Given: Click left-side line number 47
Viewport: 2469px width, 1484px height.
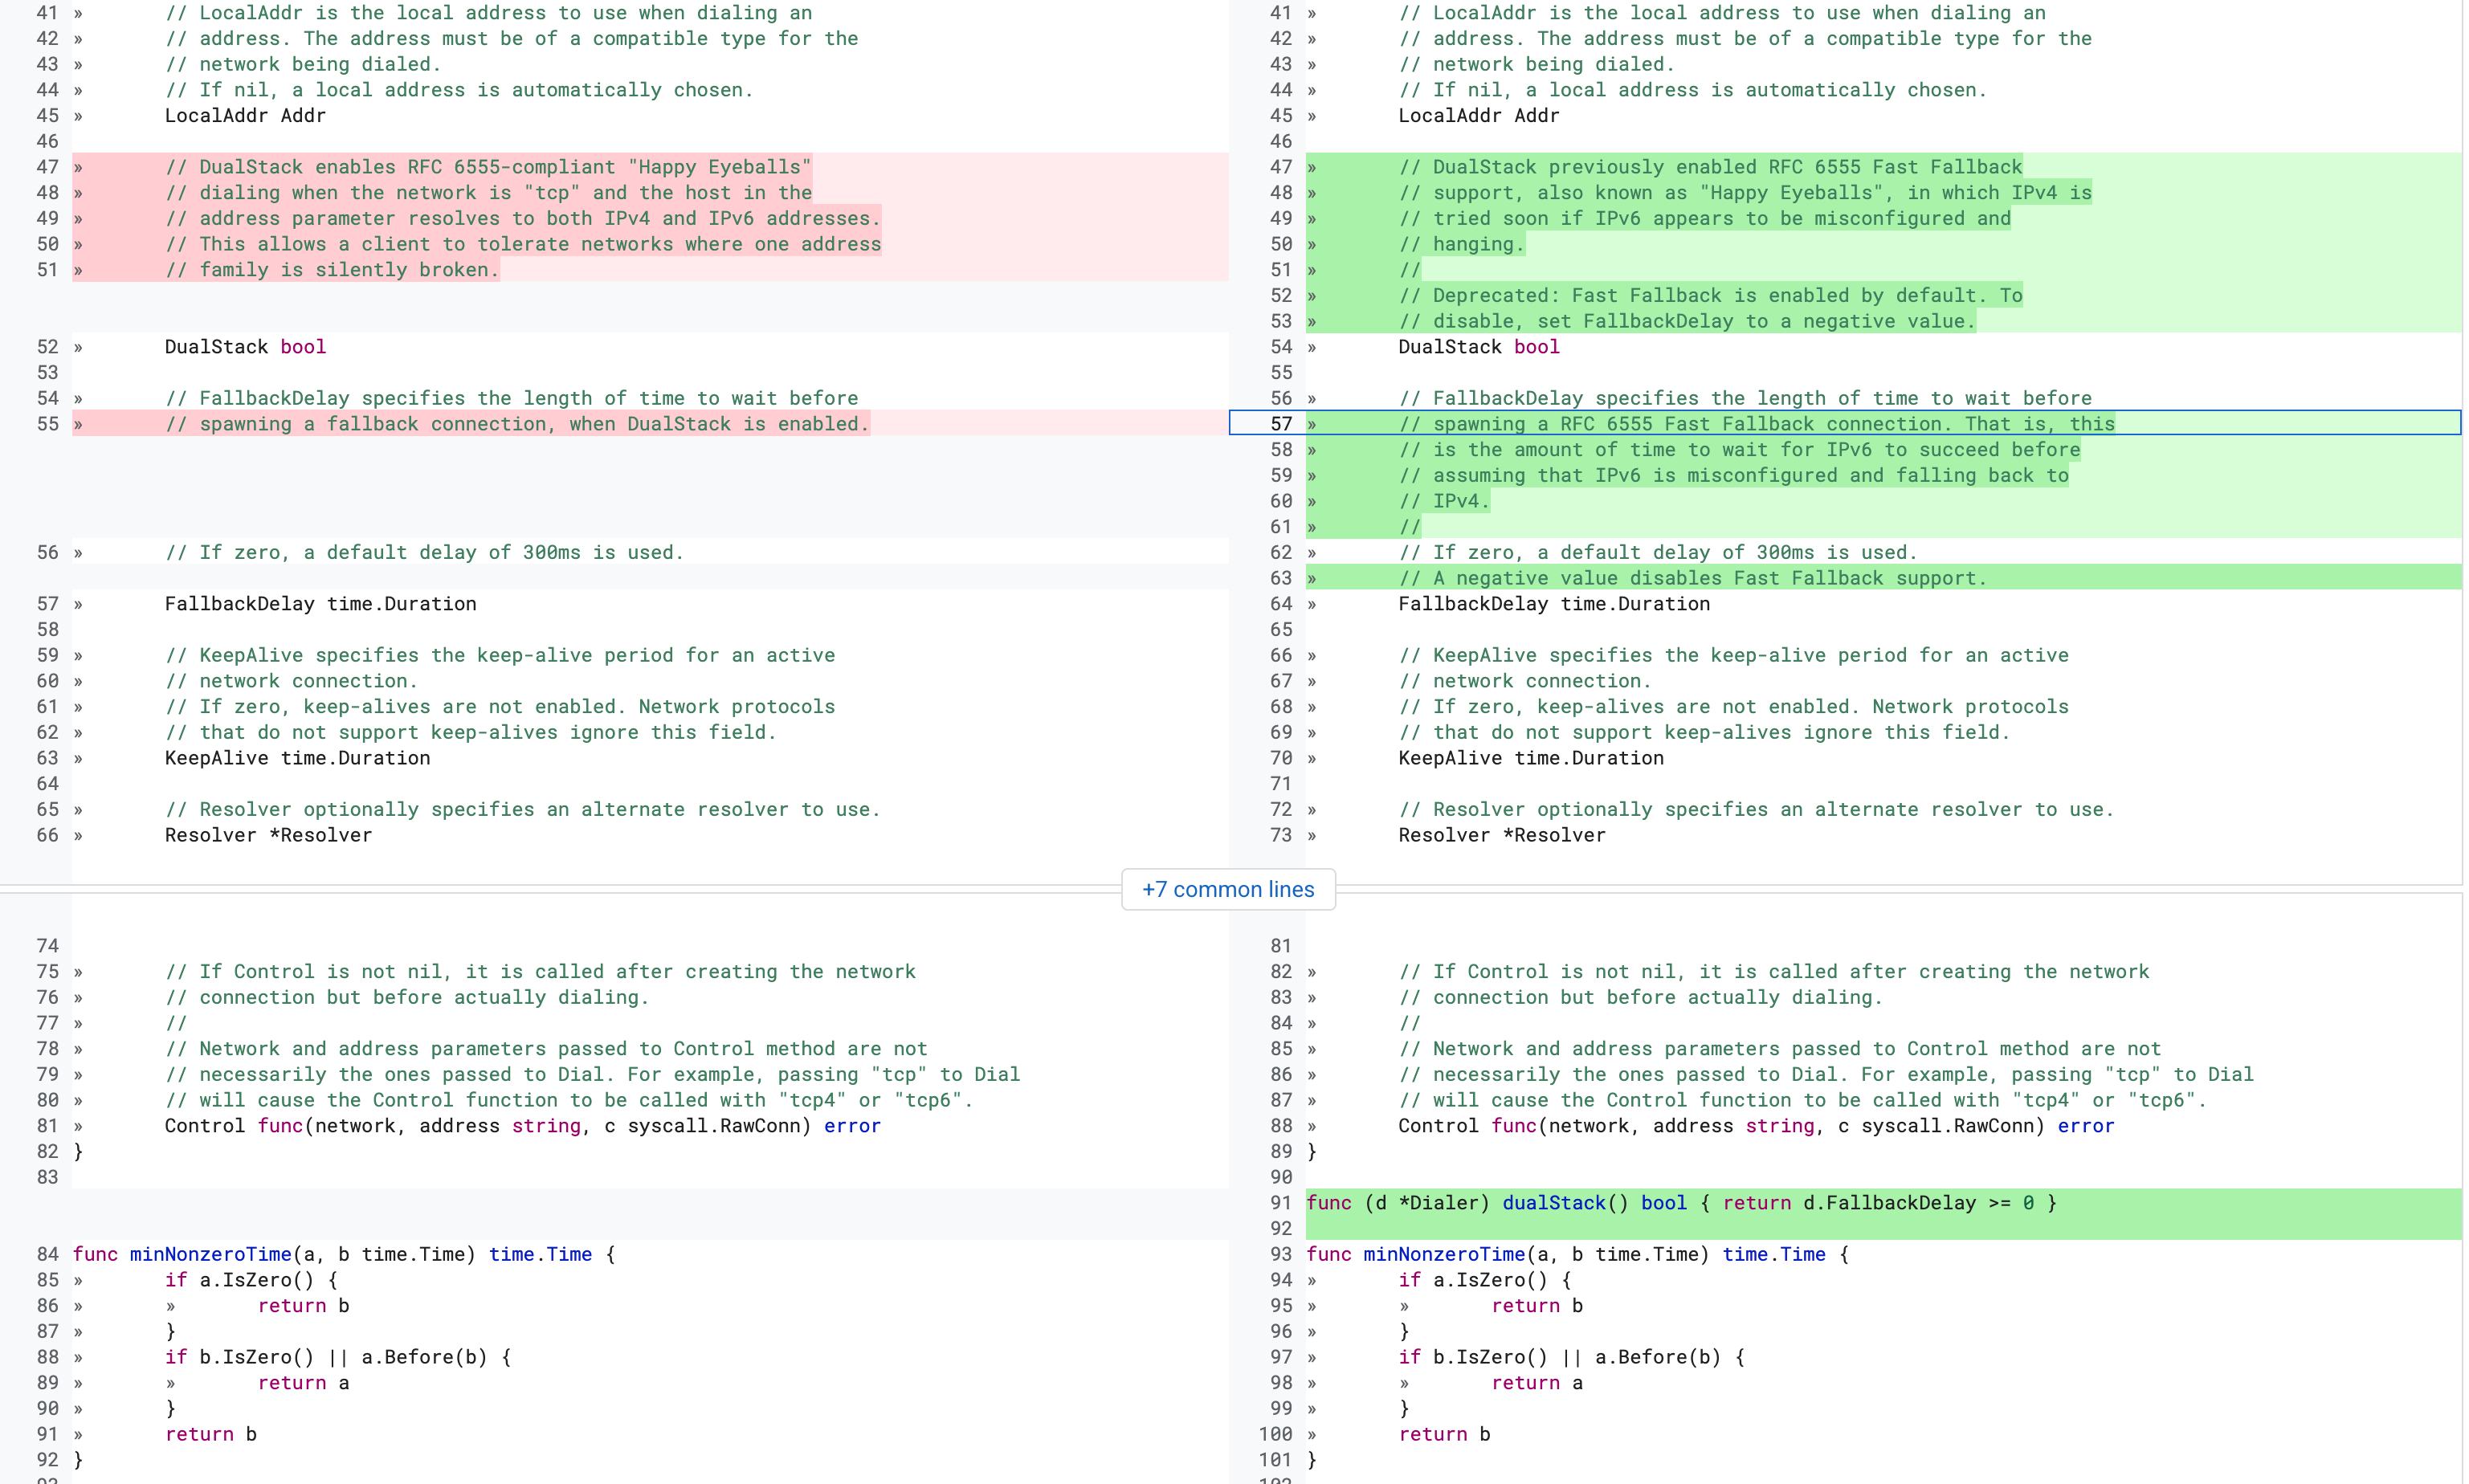Looking at the screenshot, I should coord(47,167).
